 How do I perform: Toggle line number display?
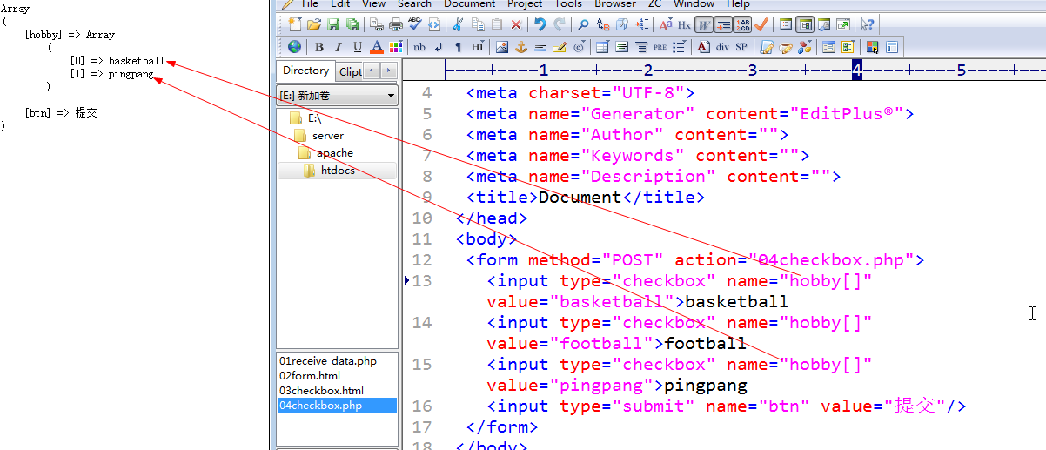pyautogui.click(x=742, y=24)
